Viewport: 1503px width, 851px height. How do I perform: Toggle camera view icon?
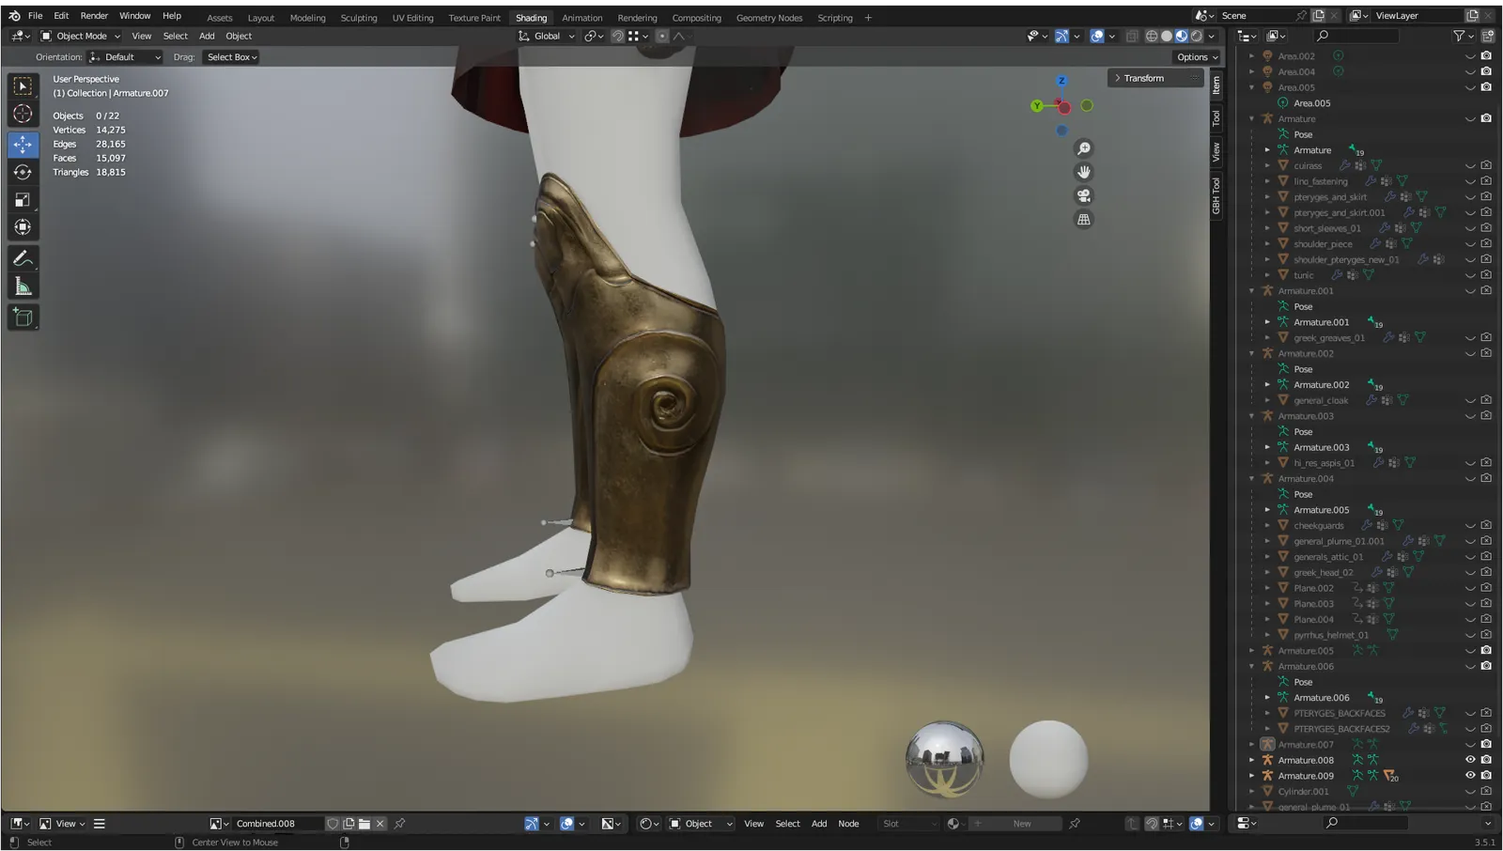[1084, 195]
